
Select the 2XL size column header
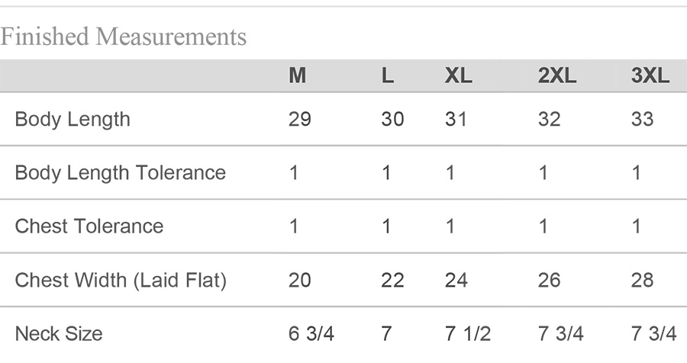pyautogui.click(x=557, y=75)
